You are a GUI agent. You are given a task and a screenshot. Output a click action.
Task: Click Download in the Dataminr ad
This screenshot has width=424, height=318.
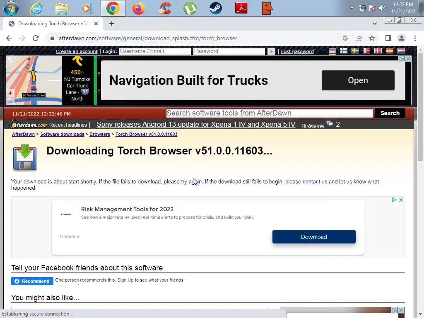pyautogui.click(x=314, y=237)
